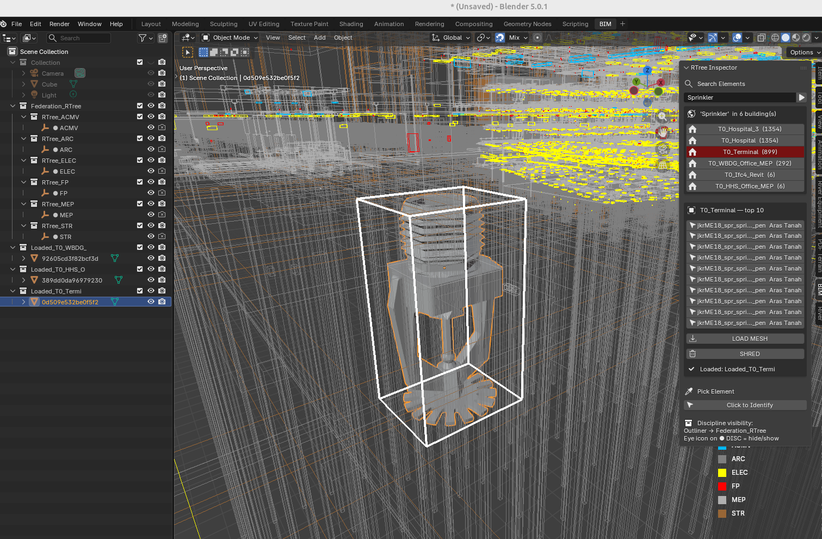Click the yellow ELEC legend swatch
The width and height of the screenshot is (822, 539).
pyautogui.click(x=722, y=473)
